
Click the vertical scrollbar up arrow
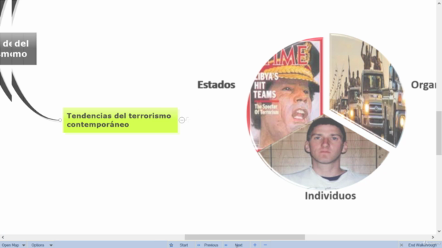coord(439,3)
